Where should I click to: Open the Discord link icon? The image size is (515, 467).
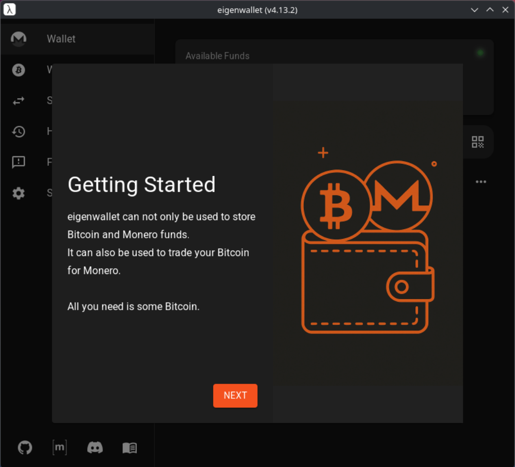95,447
